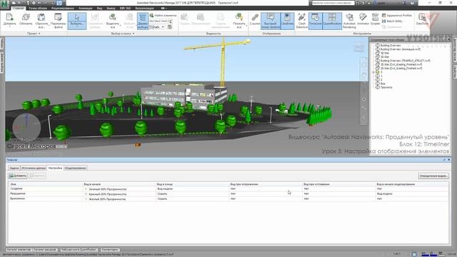
Task: Open the BIM 360 ribbon tab
Action: click(126, 8)
